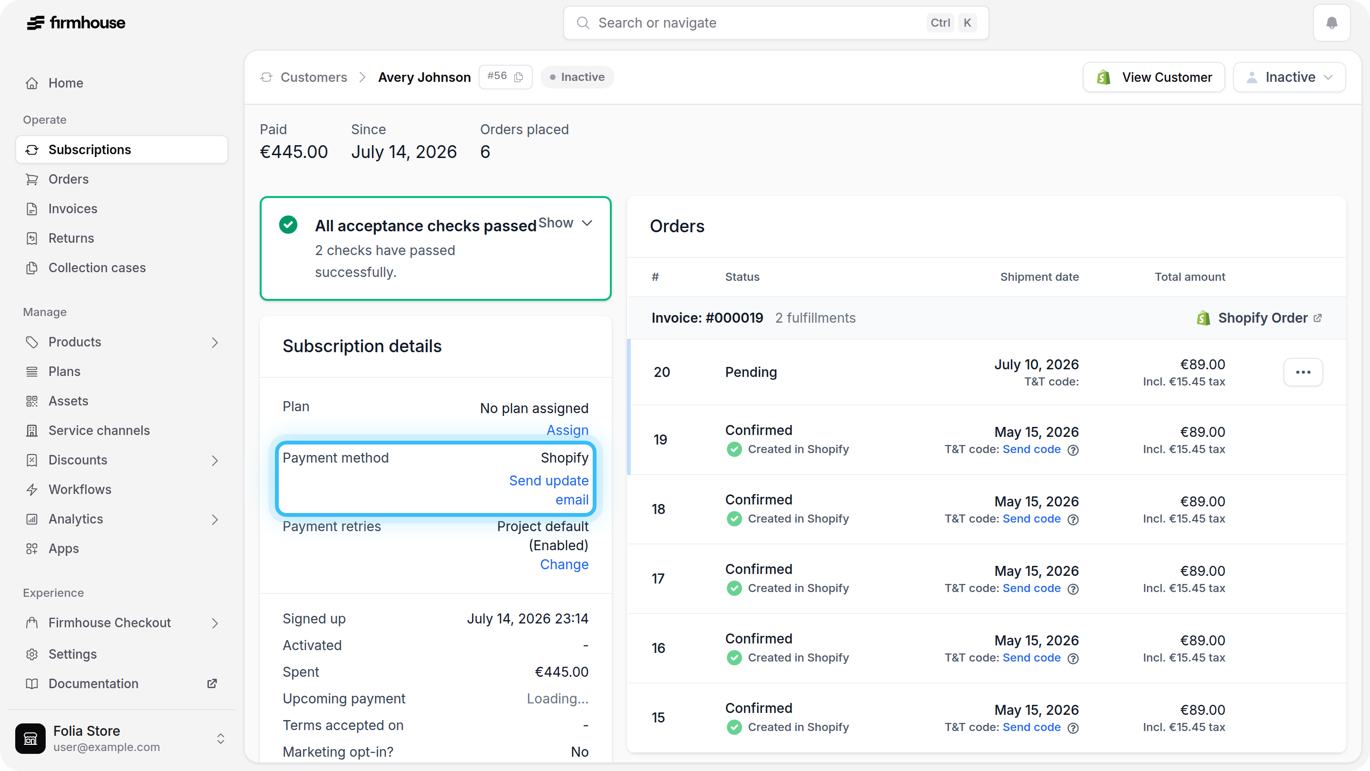Send T&T code for order 17
This screenshot has width=1370, height=771.
click(x=1031, y=588)
